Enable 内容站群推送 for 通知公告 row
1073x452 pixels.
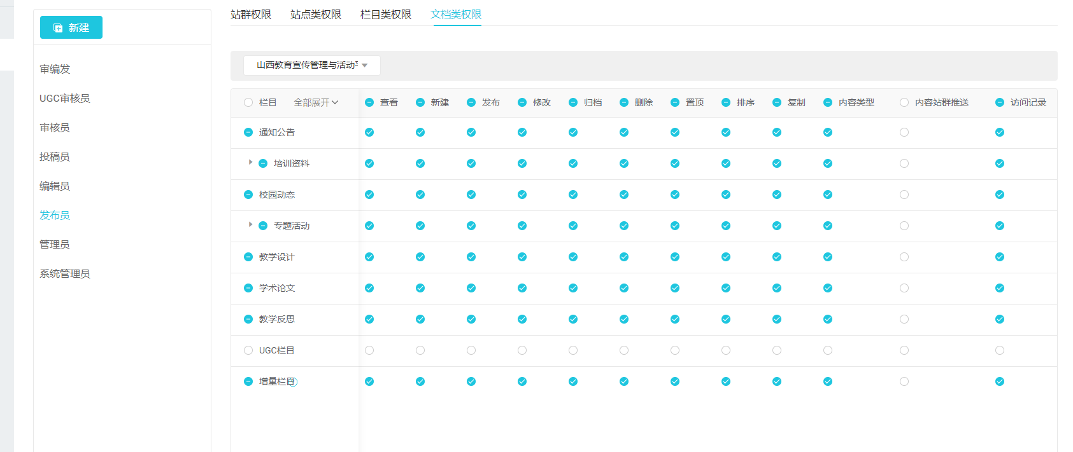(904, 132)
